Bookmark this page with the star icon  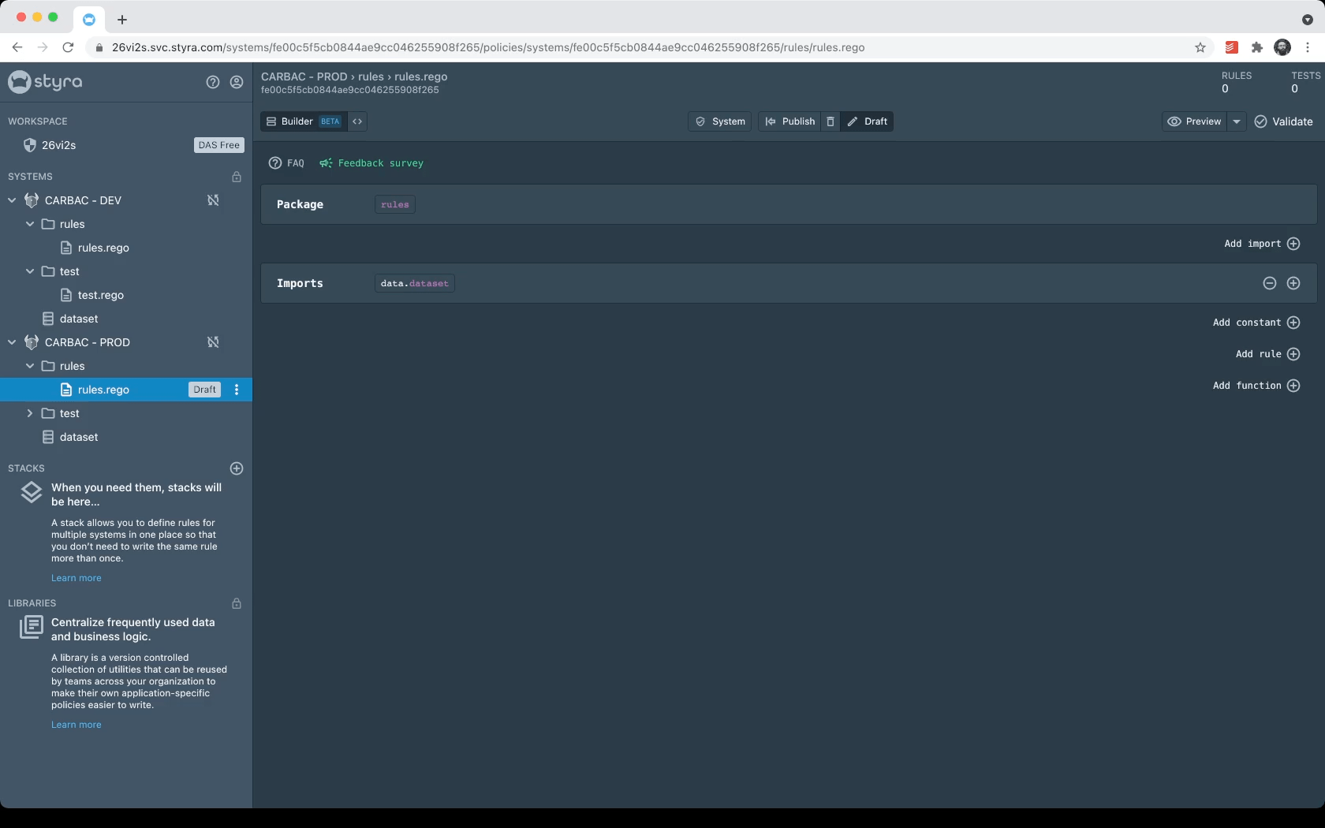[1200, 47]
